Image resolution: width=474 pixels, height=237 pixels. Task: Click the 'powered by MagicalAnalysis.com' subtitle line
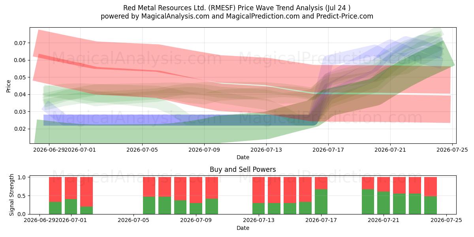pos(237,16)
